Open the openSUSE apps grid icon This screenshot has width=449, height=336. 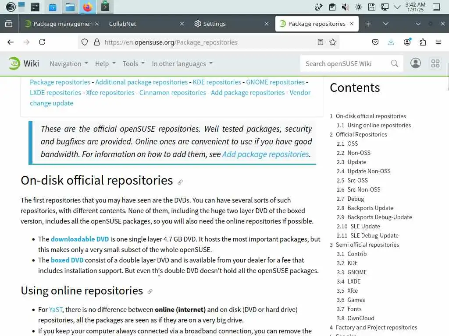(435, 63)
